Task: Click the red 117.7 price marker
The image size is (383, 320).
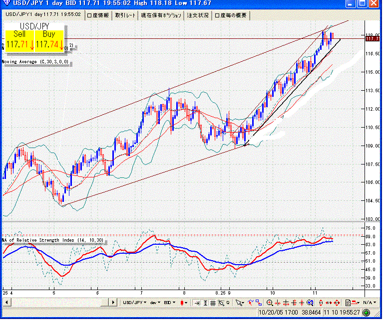Action: click(x=372, y=38)
